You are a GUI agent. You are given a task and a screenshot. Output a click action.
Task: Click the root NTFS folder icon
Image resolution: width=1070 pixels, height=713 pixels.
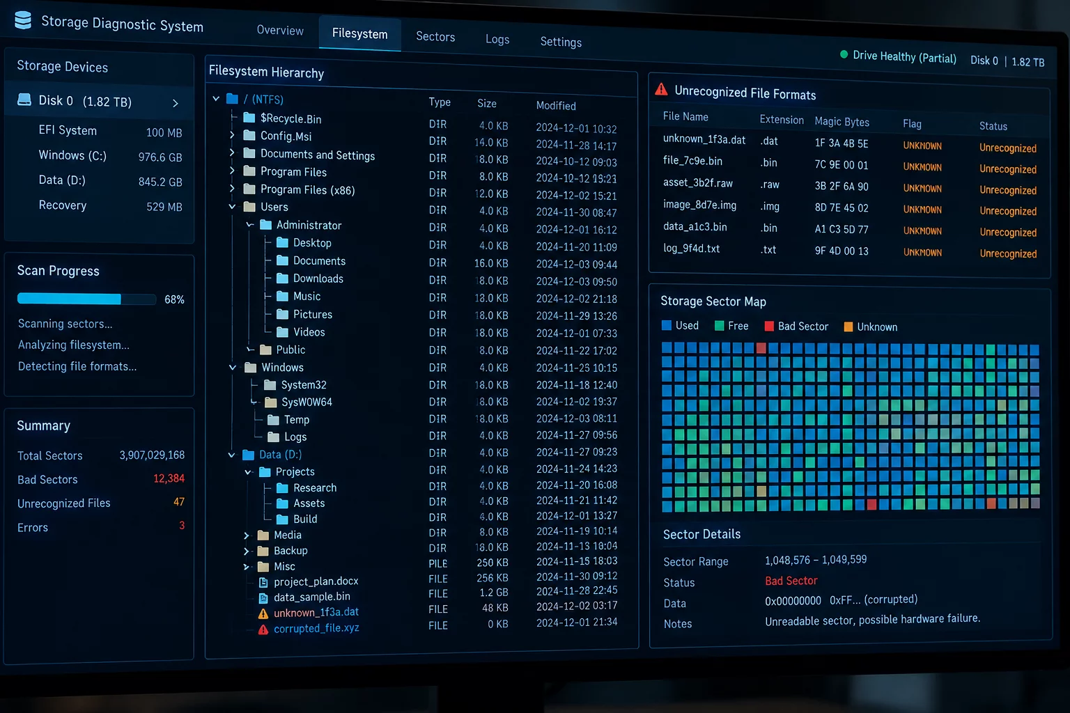(233, 99)
